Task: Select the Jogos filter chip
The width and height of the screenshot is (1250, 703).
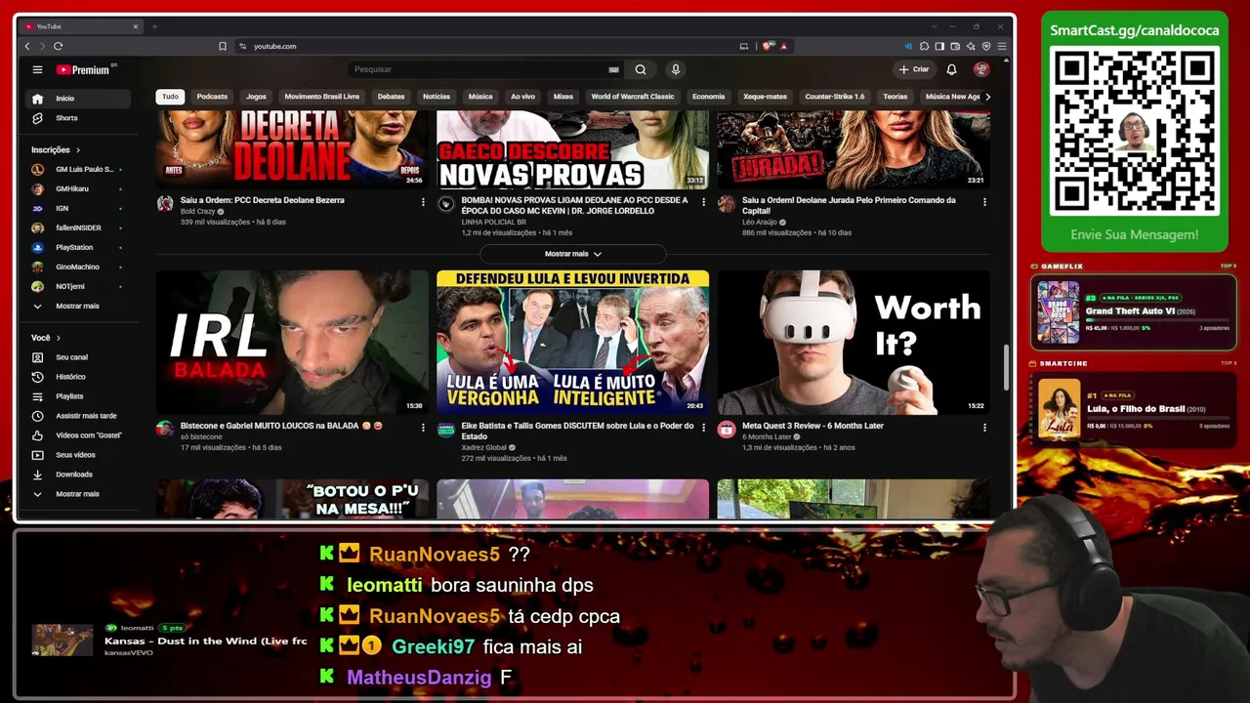Action: pos(256,97)
